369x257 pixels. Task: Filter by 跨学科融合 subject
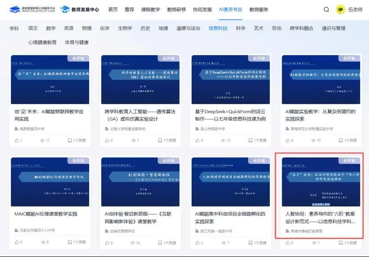click(301, 28)
